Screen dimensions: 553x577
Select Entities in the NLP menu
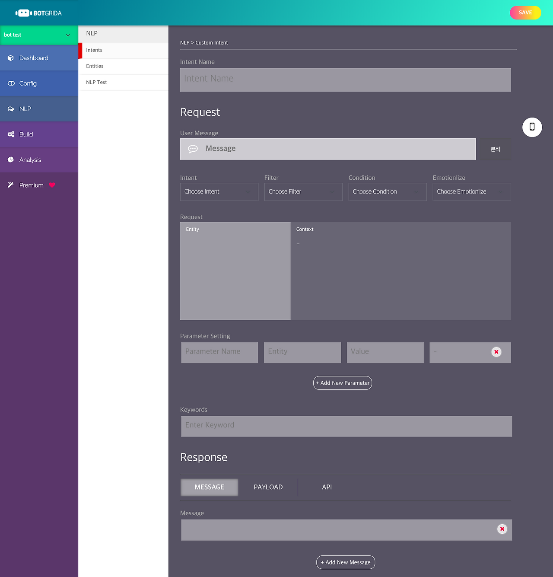pos(95,66)
